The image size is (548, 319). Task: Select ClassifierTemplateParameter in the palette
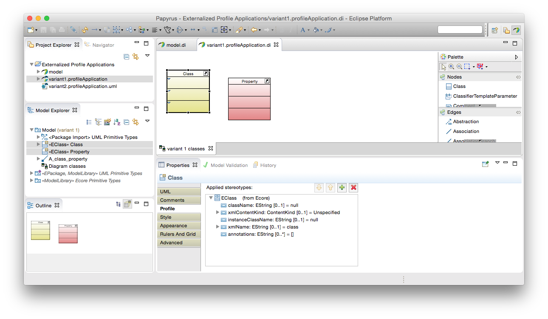481,96
